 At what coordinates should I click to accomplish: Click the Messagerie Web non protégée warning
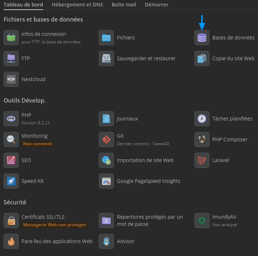pos(54,225)
